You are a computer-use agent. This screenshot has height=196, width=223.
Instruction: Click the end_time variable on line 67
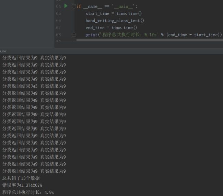pos(95,28)
